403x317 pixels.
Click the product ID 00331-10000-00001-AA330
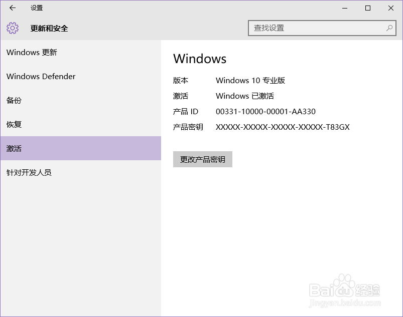pos(265,112)
